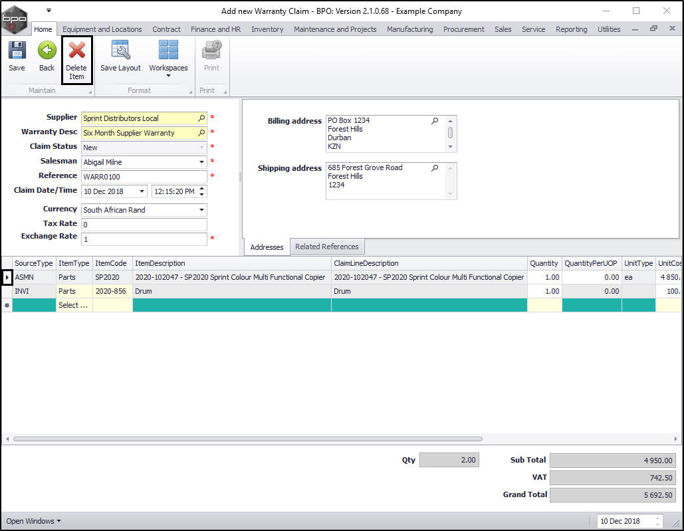Open the Claim Status dropdown
This screenshot has height=531, width=684.
(x=201, y=148)
